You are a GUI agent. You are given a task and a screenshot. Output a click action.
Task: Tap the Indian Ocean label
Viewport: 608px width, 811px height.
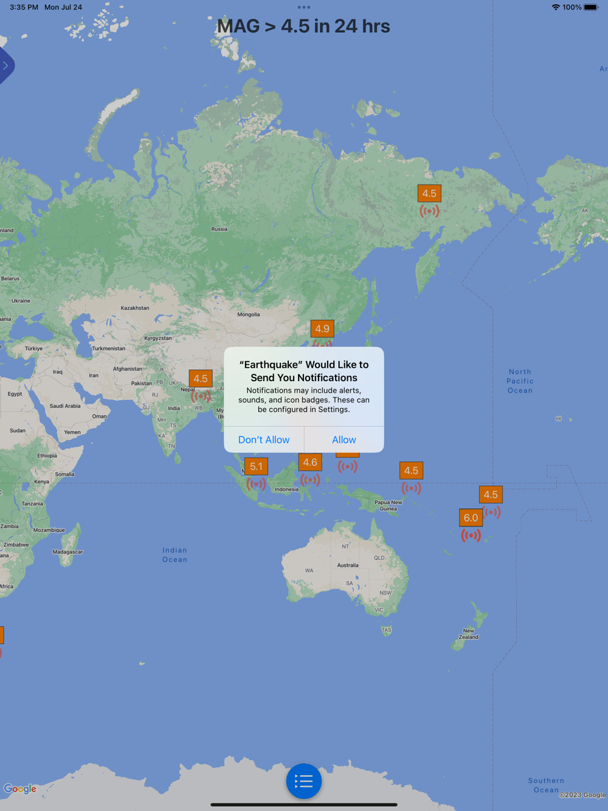(x=175, y=555)
